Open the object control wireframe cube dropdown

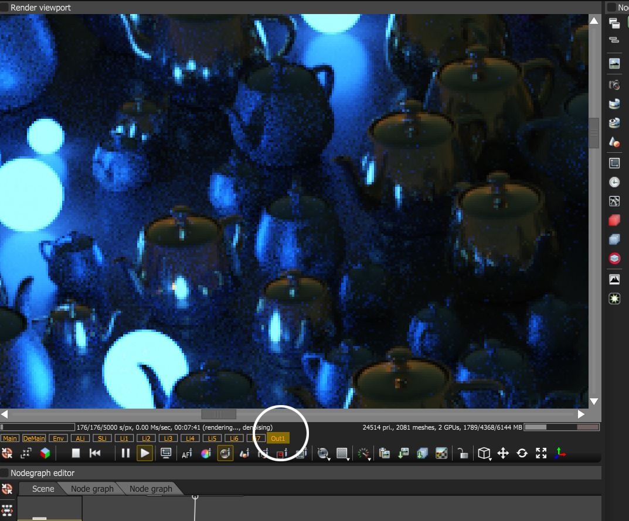click(x=485, y=453)
